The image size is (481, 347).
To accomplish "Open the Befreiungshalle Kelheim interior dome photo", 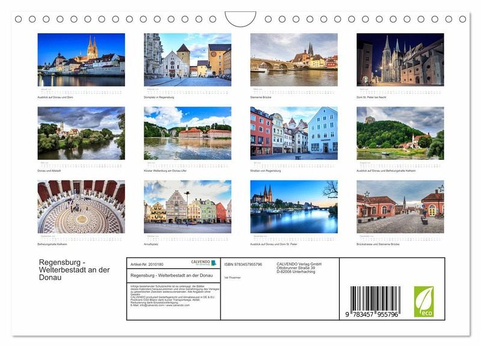I will point(81,206).
